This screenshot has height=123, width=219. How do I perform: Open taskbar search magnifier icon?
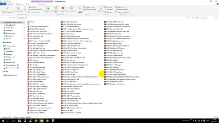tap(8, 121)
